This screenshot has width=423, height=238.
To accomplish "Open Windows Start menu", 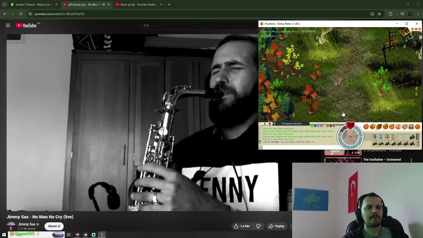I will [4, 235].
